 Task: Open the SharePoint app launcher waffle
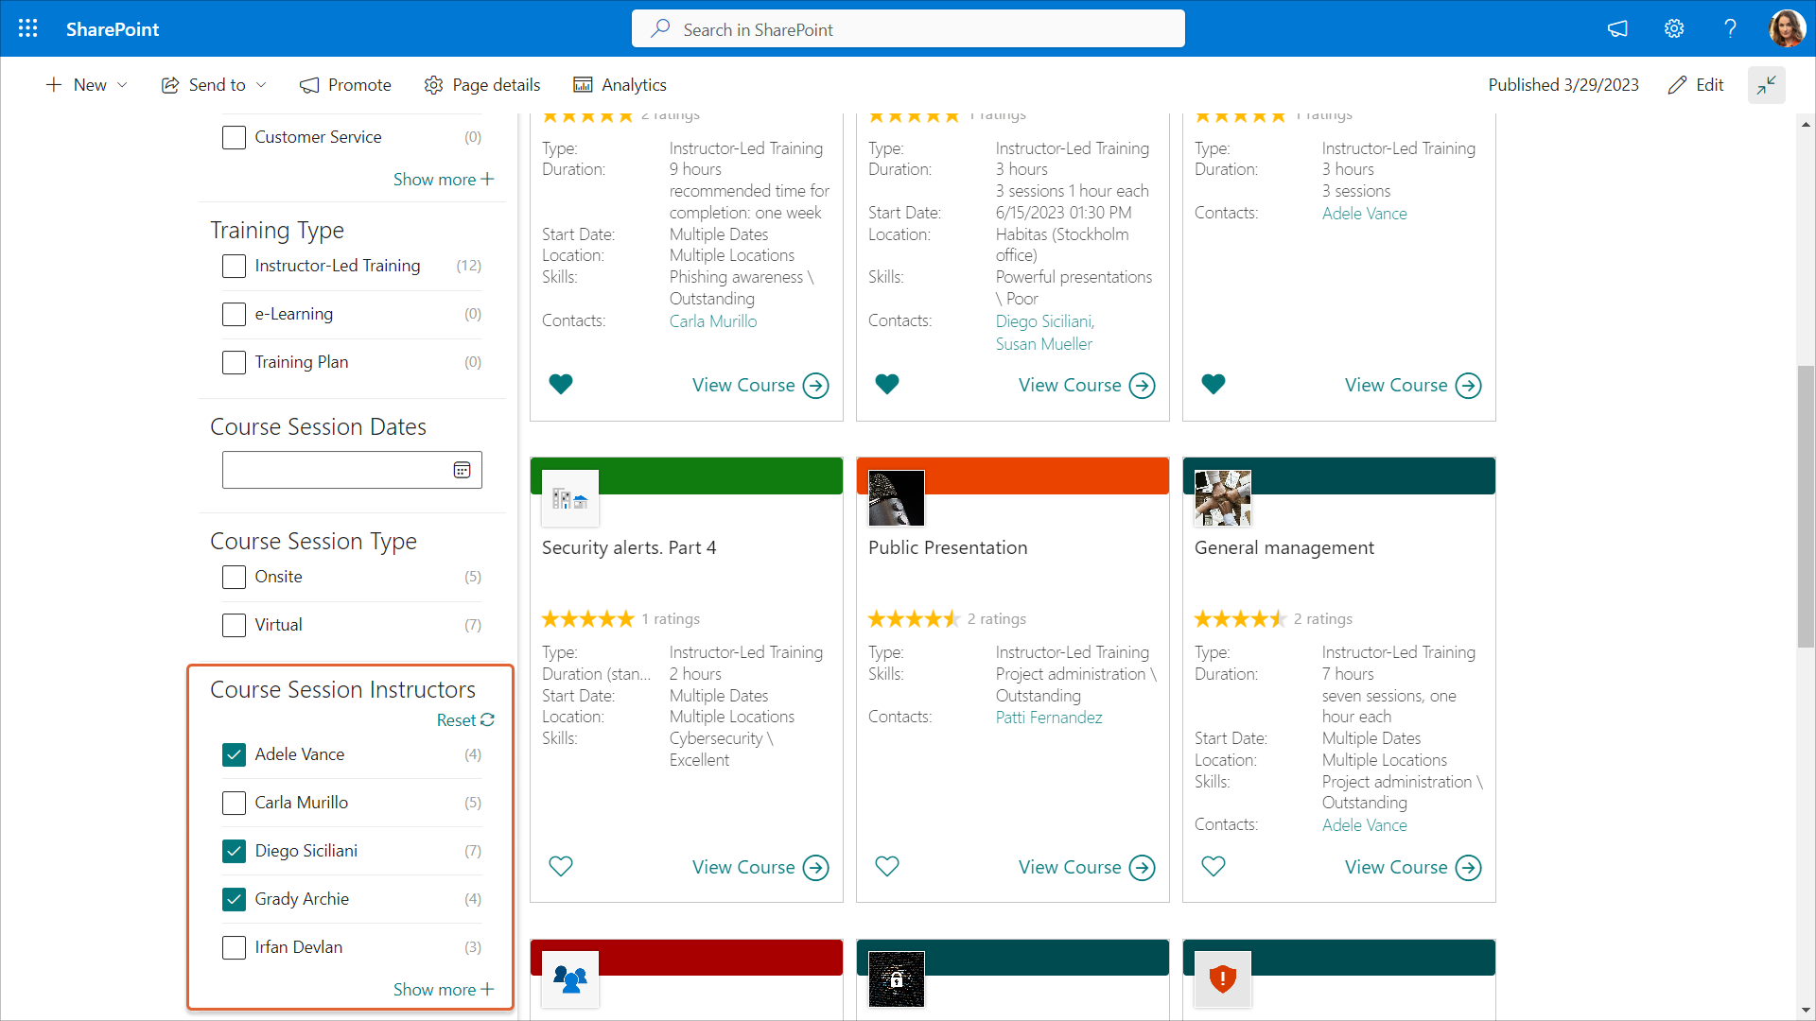[28, 28]
